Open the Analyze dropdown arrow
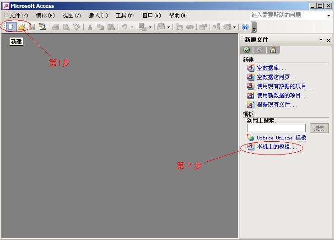The image size is (334, 240). [x=168, y=27]
